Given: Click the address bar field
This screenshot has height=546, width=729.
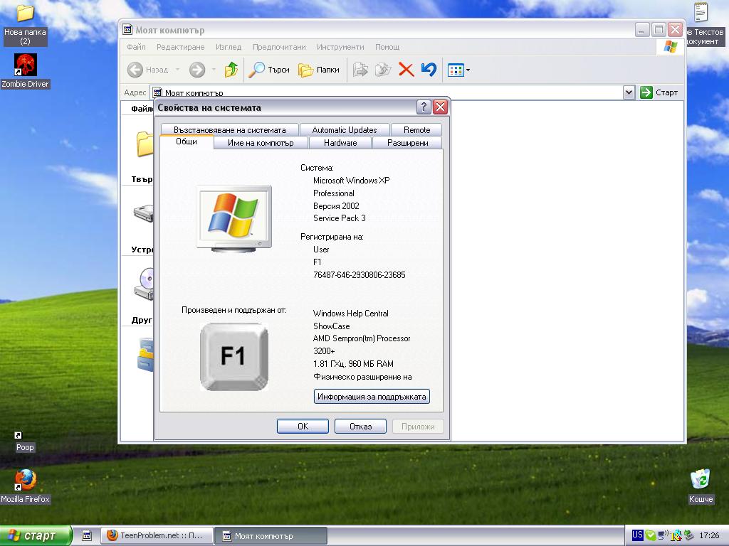Looking at the screenshot, I should pos(387,92).
